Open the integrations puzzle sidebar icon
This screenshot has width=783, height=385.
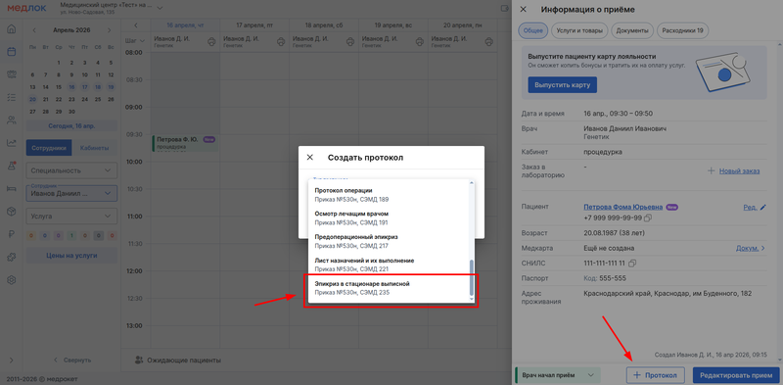(x=11, y=258)
